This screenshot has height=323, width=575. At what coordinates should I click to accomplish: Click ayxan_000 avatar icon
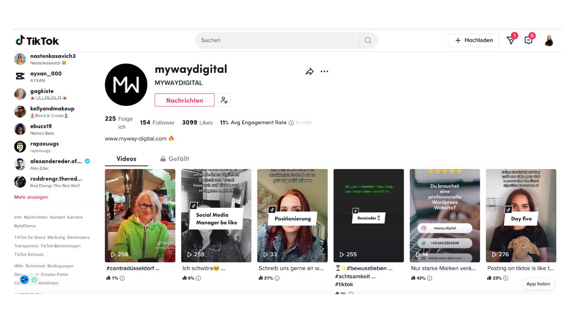coord(20,77)
